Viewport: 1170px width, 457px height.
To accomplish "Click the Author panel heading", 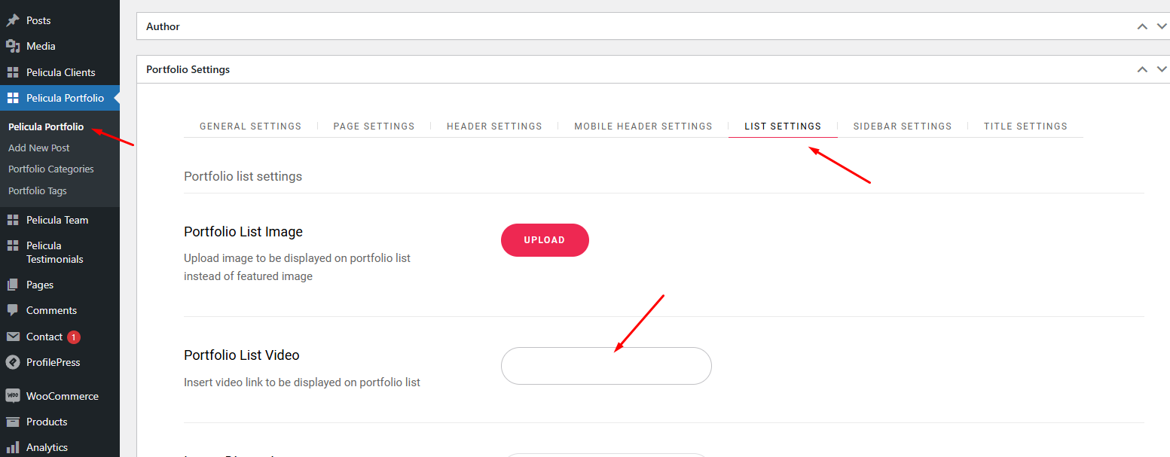I will (163, 26).
